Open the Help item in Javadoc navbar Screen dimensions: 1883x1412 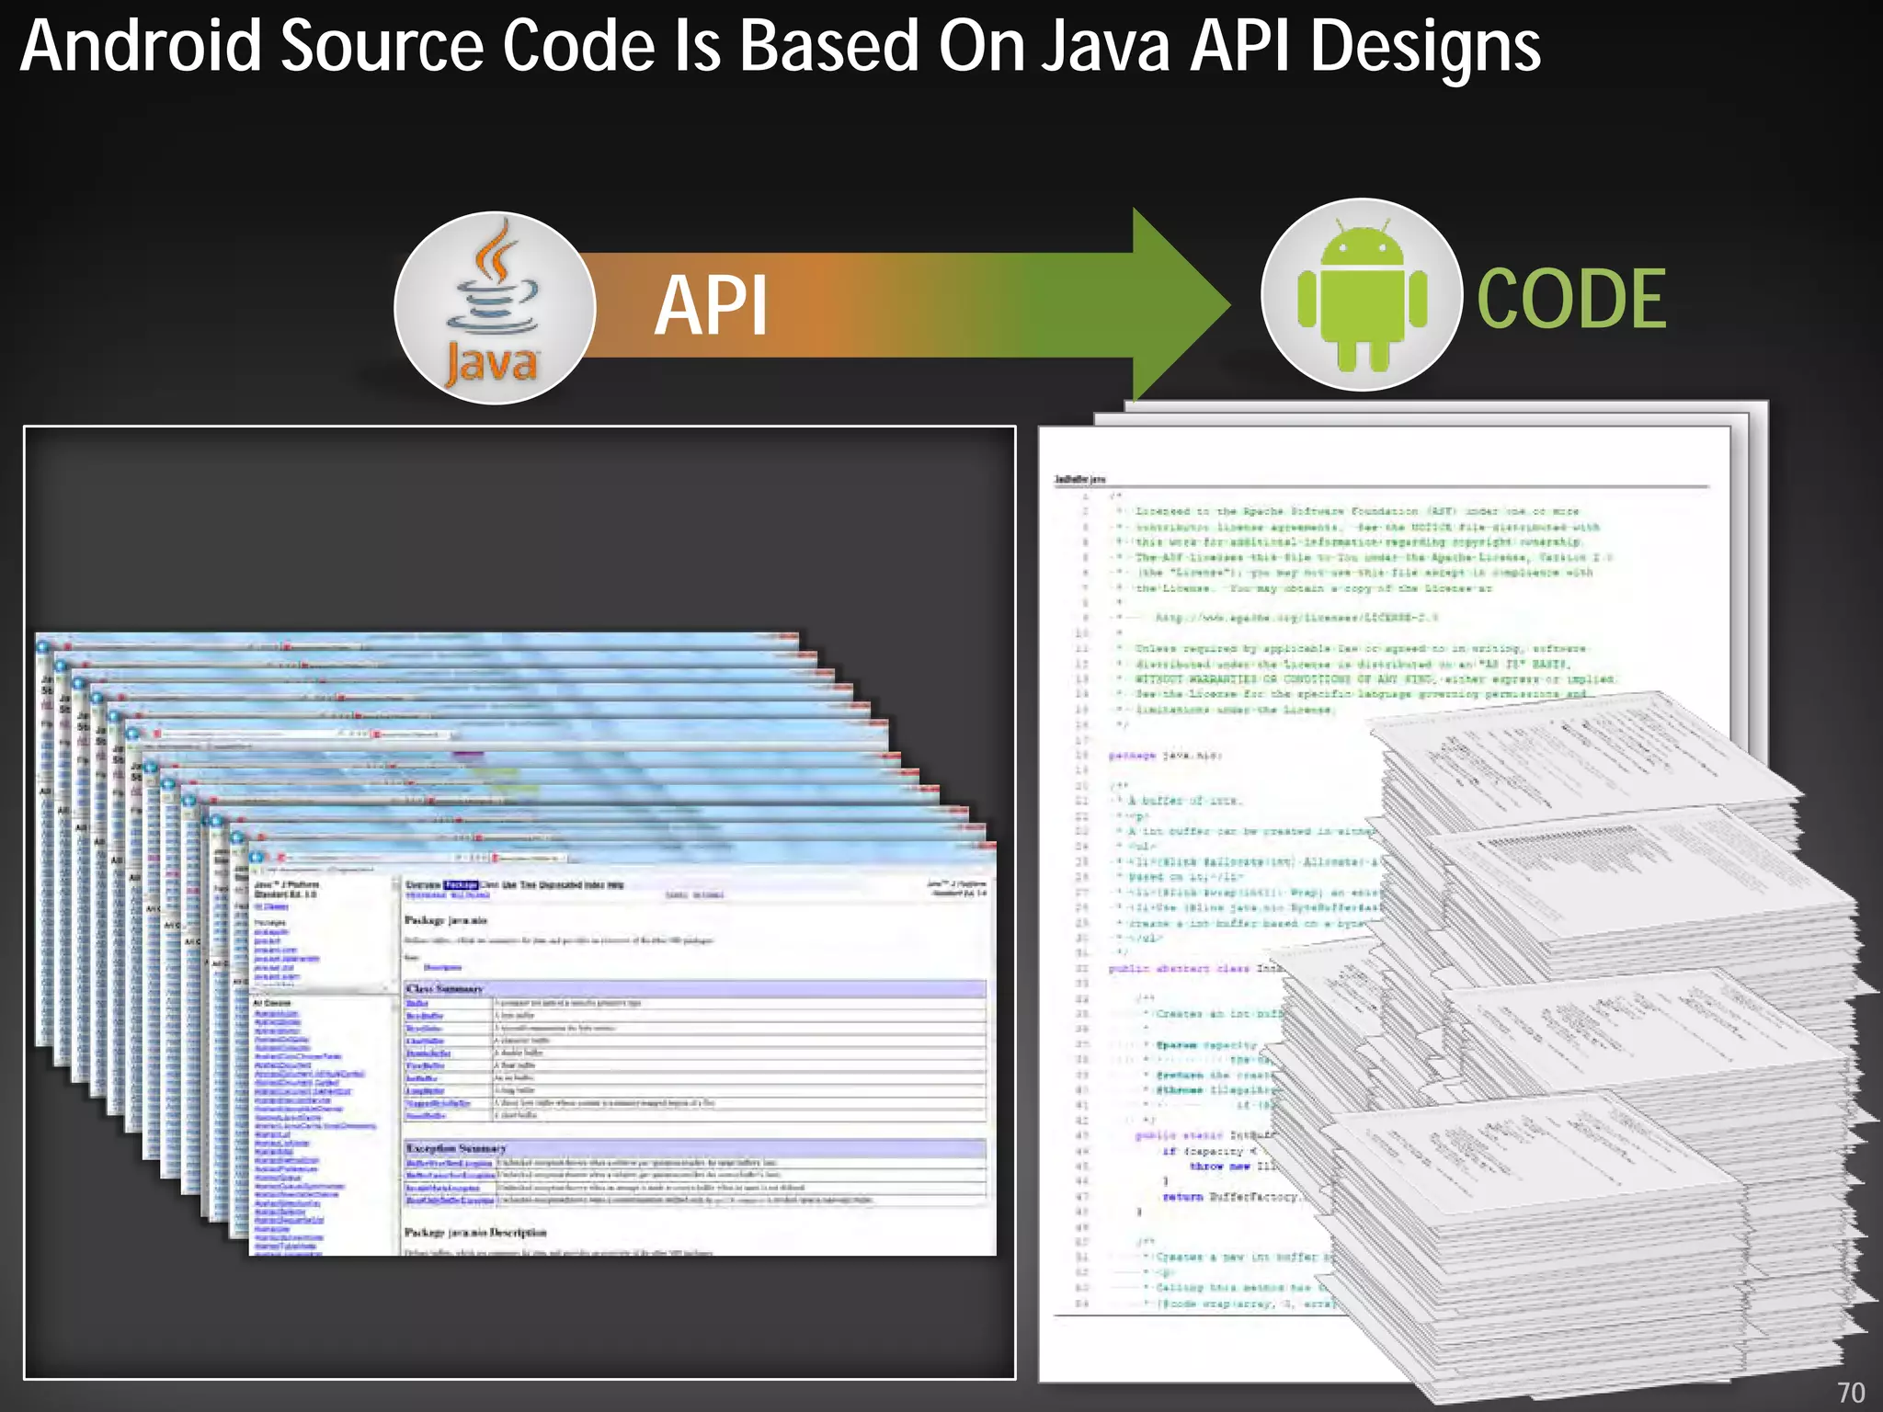coord(616,884)
